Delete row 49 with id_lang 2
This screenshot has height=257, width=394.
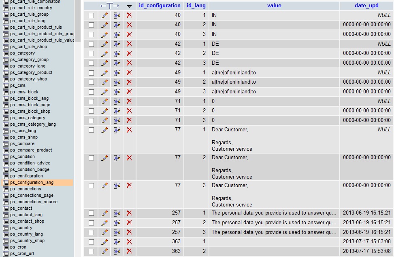point(129,82)
